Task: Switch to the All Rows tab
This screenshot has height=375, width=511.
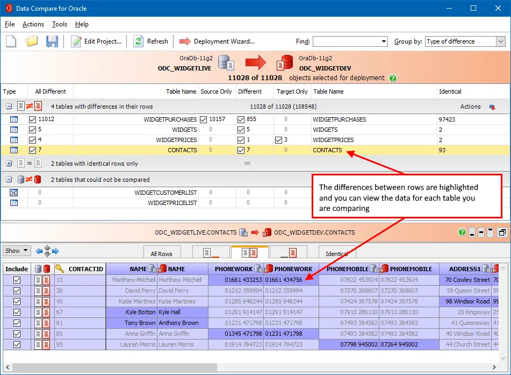Action: (x=161, y=253)
